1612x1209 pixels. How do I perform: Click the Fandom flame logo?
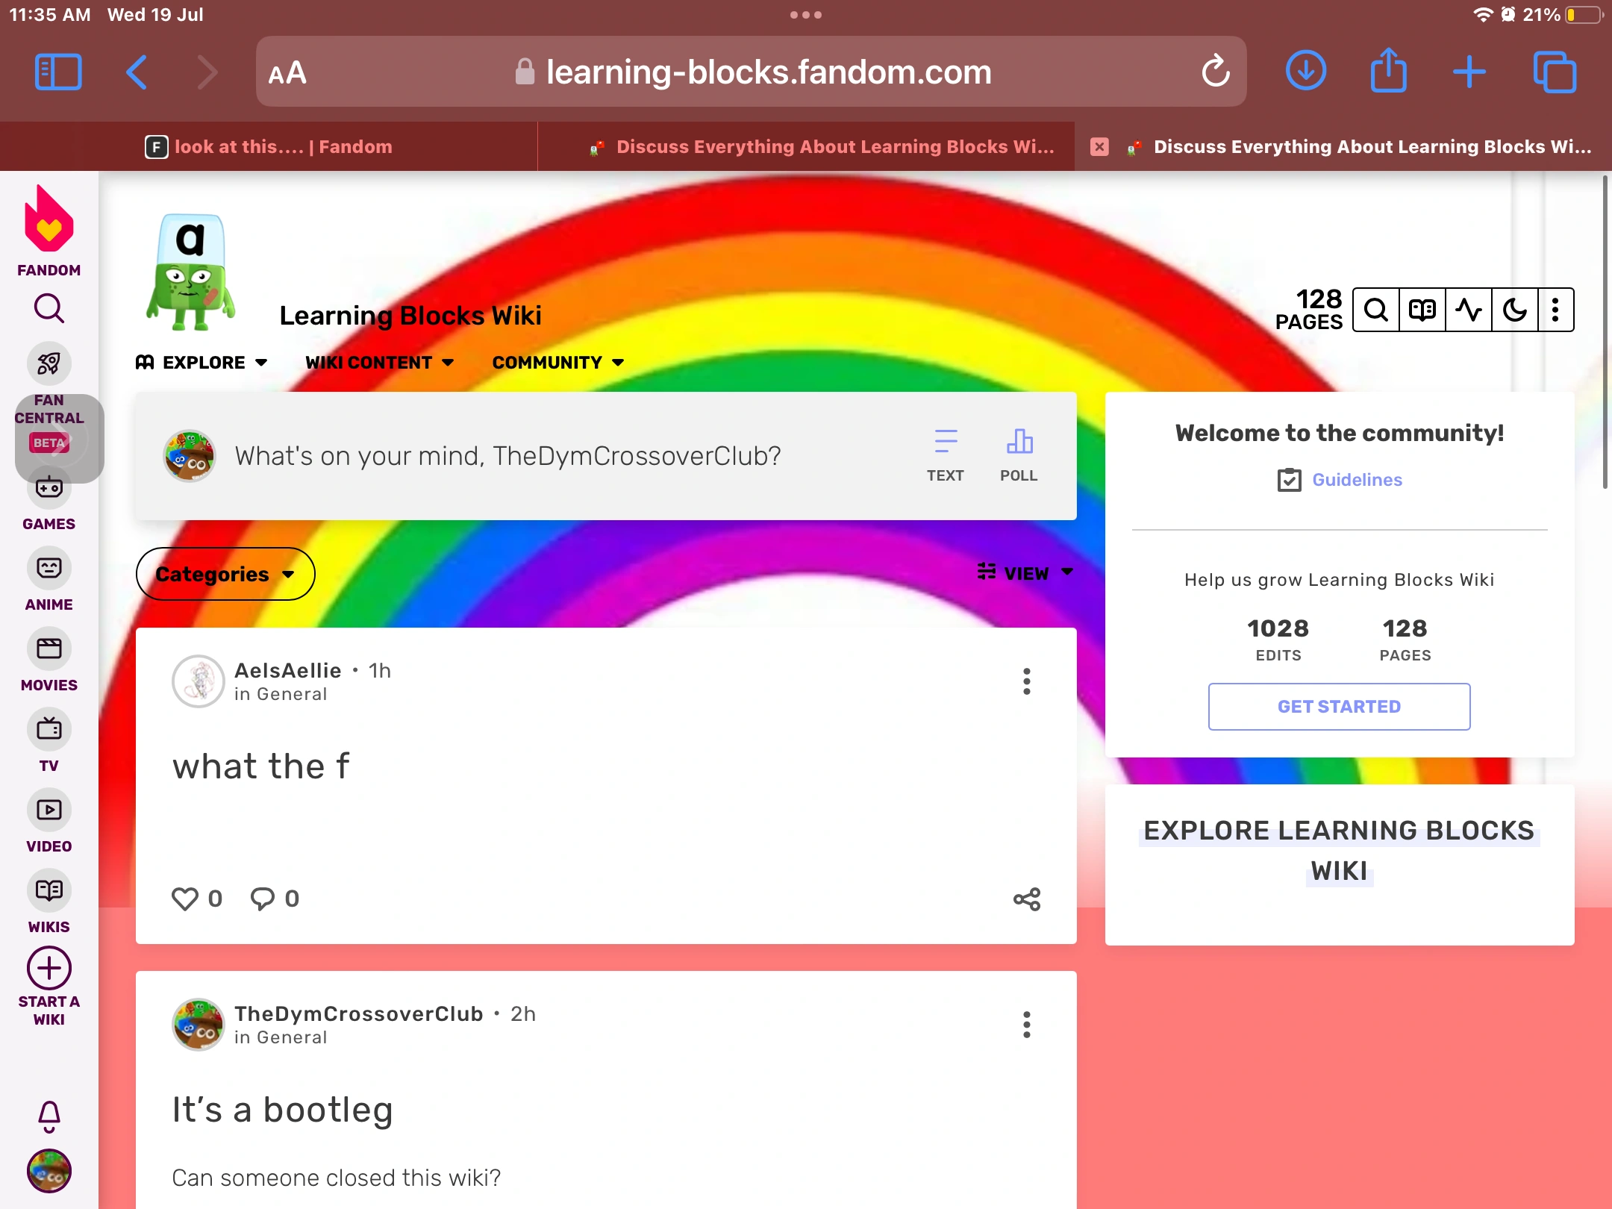tap(49, 222)
